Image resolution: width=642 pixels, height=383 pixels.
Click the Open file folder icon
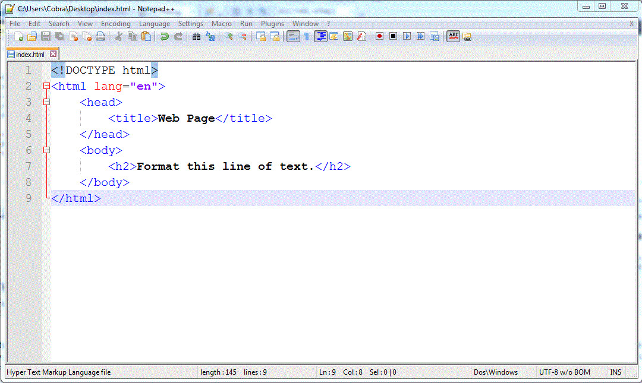[32, 36]
